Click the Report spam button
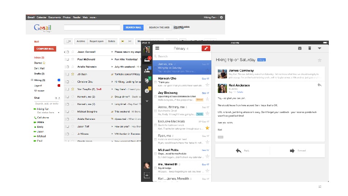Image resolution: width=348 pixels, height=196 pixels. click(x=96, y=41)
